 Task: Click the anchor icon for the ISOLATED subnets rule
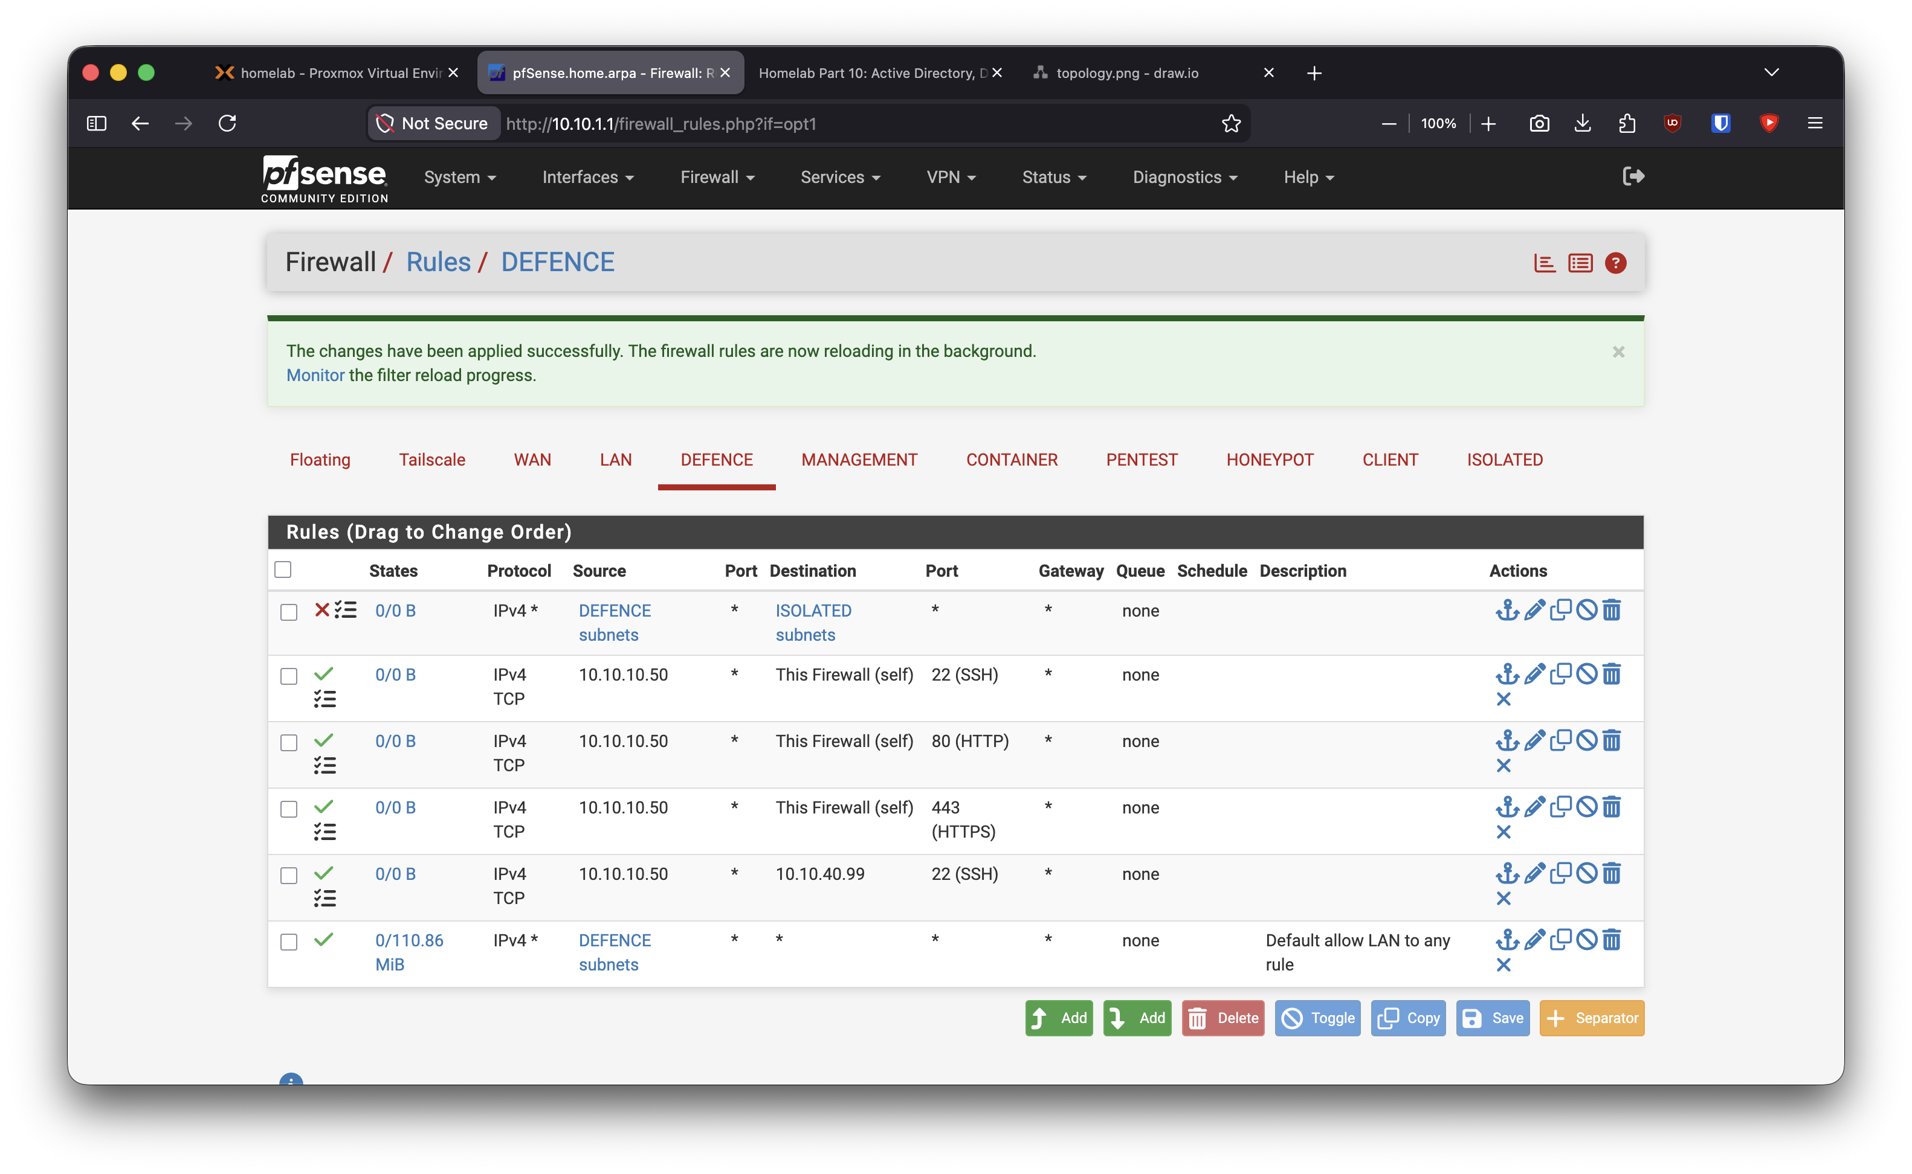[1507, 609]
